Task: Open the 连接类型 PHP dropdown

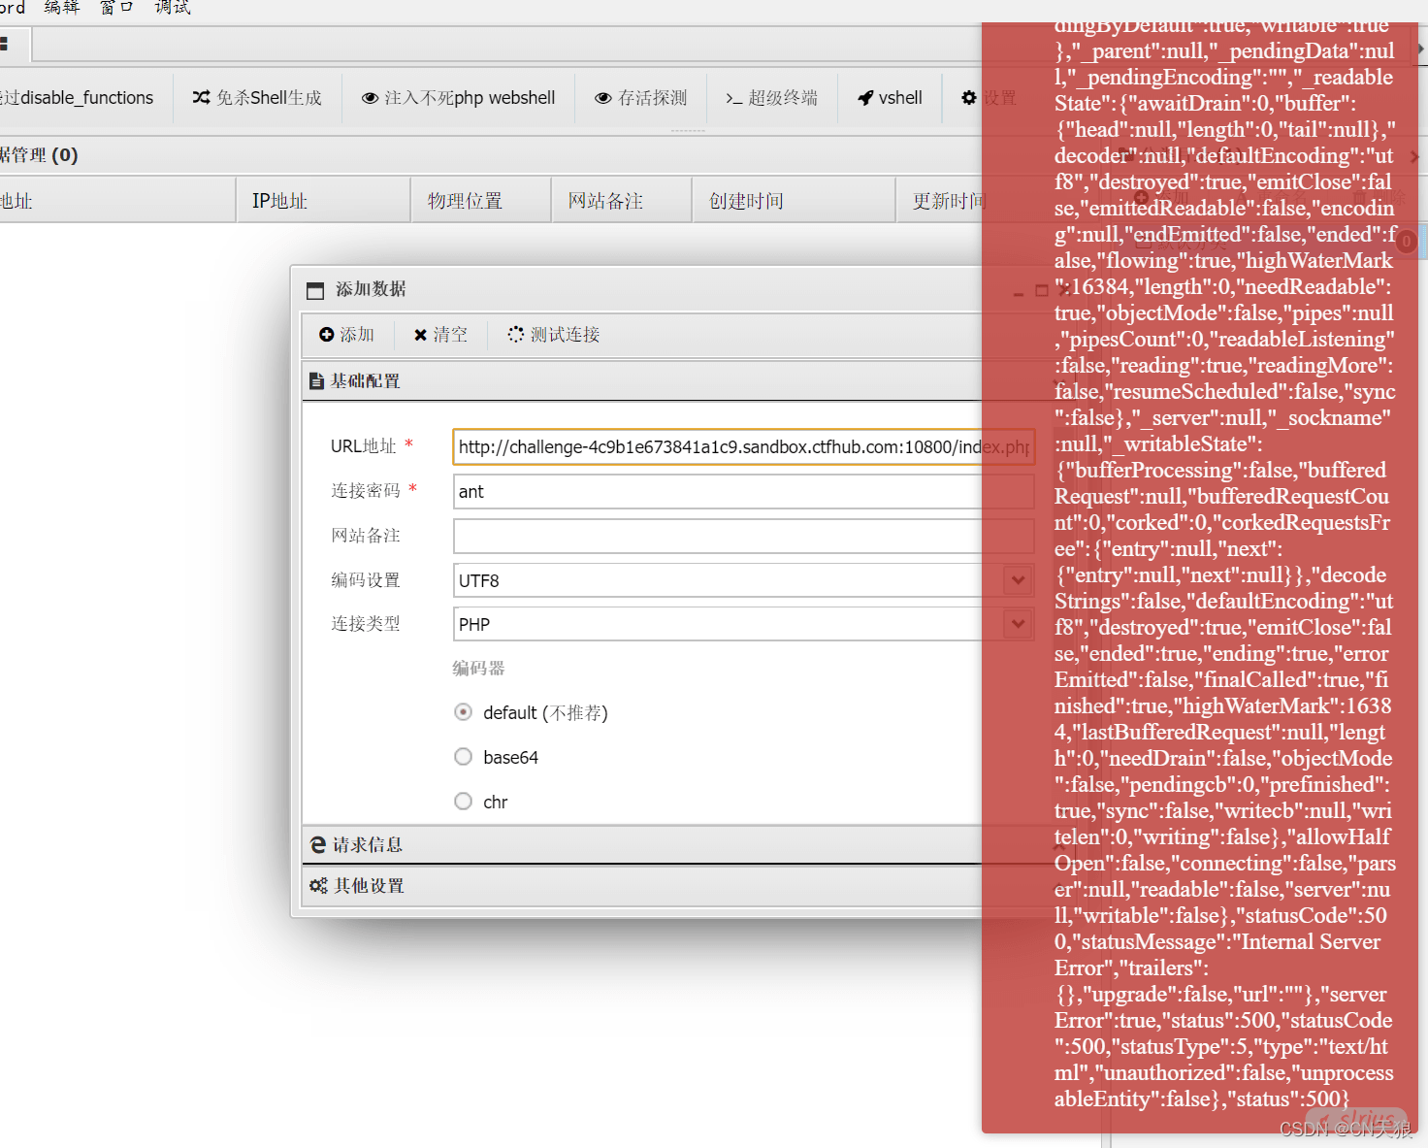Action: (x=1018, y=624)
